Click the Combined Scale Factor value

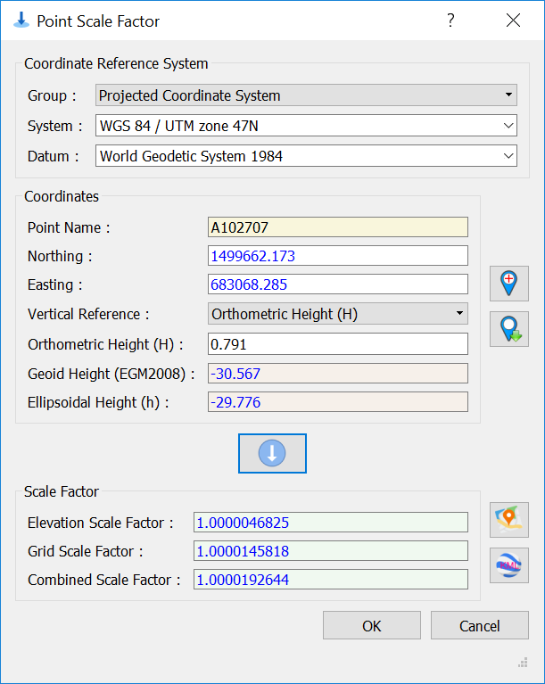331,580
